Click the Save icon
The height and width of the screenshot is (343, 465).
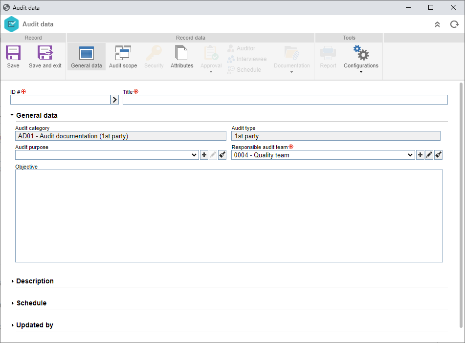click(x=13, y=53)
